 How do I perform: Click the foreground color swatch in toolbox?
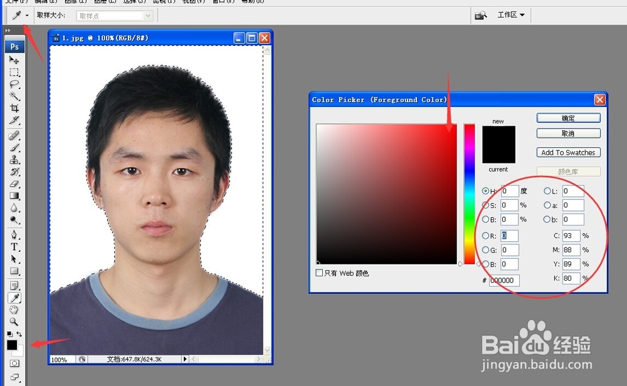point(11,345)
